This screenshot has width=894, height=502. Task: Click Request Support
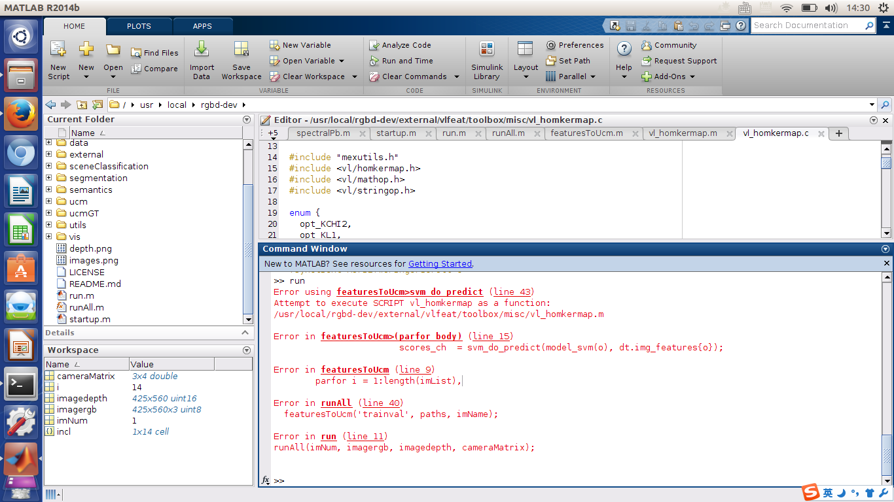[x=679, y=61]
